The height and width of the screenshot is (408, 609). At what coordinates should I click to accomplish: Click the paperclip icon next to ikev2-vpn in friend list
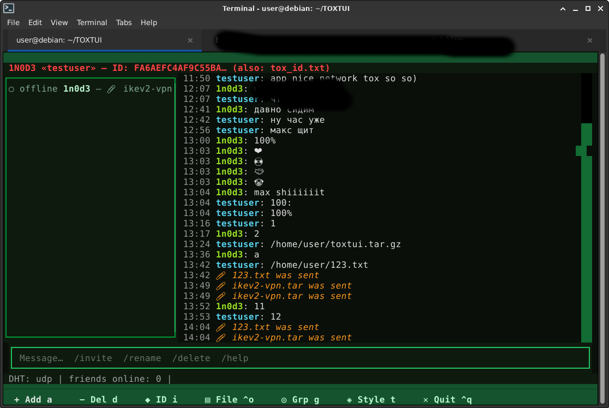(x=111, y=89)
